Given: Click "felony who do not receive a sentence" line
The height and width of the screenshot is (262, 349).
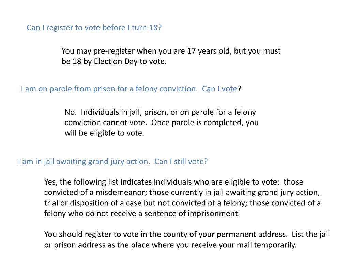Looking at the screenshot, I should tap(142, 214).
